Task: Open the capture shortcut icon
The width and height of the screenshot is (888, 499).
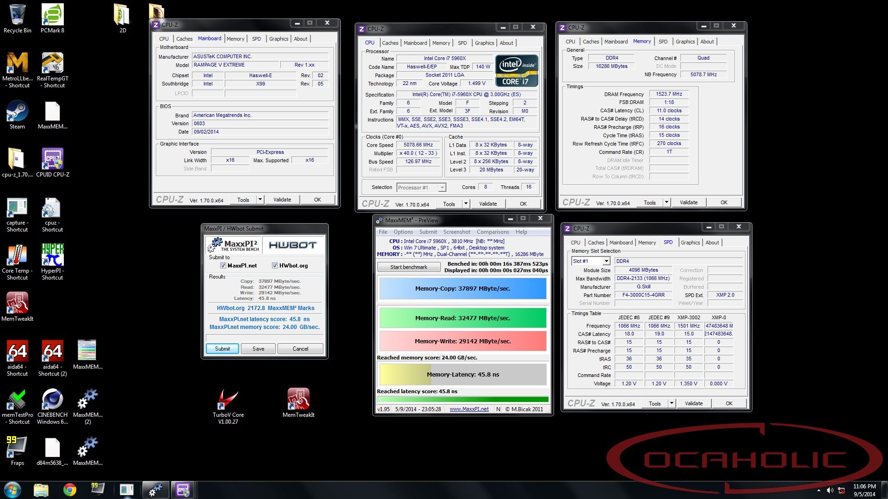Action: click(x=17, y=214)
